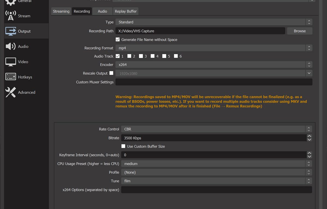Click the Custom Muxer Settings field
The image size is (327, 209).
click(214, 82)
